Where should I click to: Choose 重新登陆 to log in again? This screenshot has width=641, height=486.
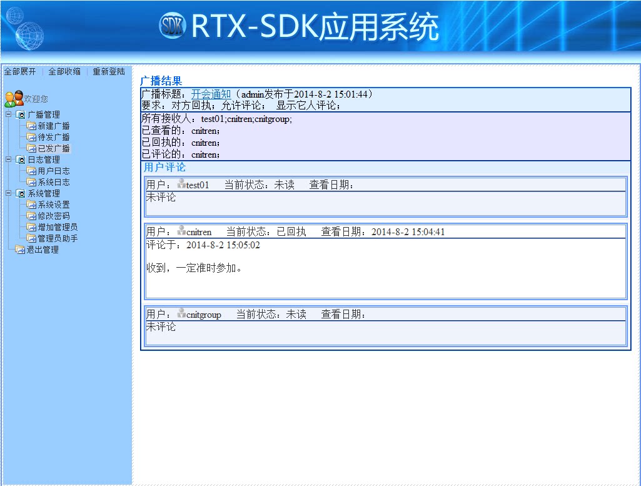click(109, 71)
